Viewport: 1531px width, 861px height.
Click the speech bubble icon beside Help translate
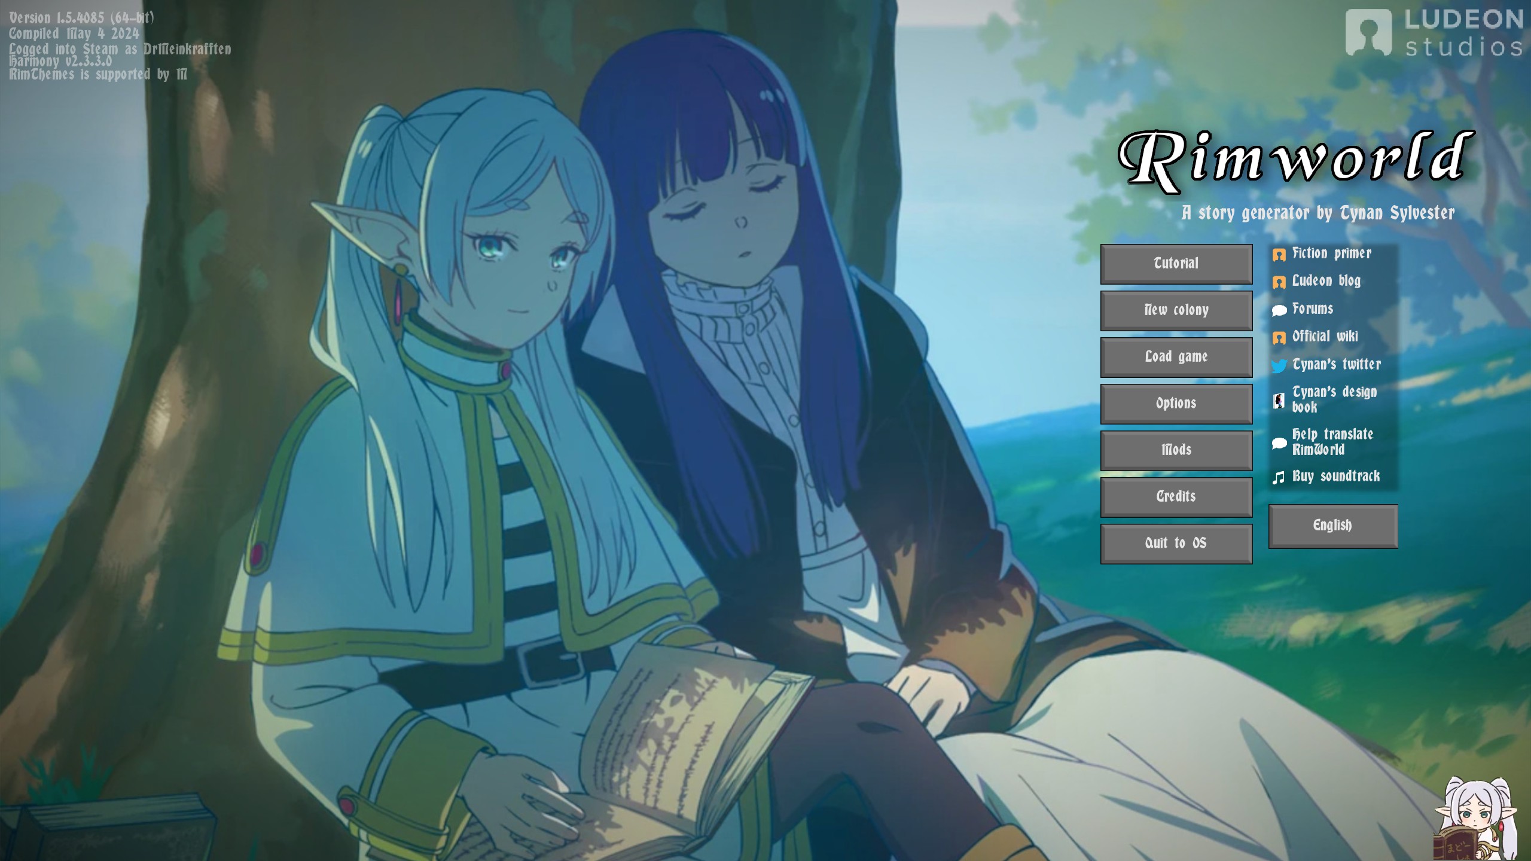pyautogui.click(x=1279, y=443)
